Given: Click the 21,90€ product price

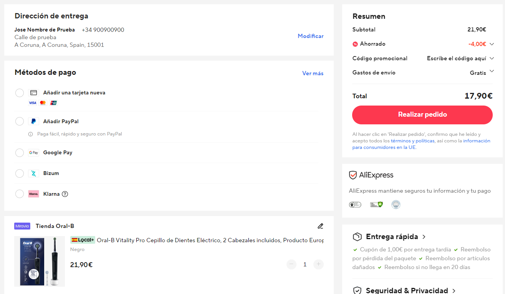Looking at the screenshot, I should click(x=81, y=265).
